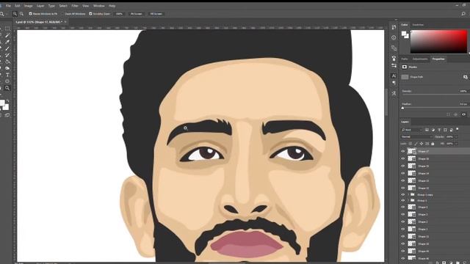
Task: Filter layers by type layers icon
Action: (x=439, y=130)
